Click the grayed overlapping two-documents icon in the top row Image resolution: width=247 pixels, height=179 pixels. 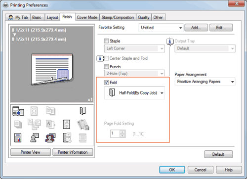point(50,111)
